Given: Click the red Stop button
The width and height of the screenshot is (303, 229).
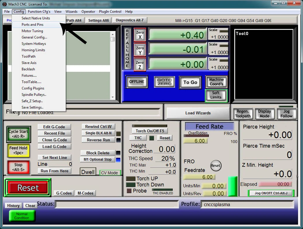Looking at the screenshot, I should pyautogui.click(x=18, y=167).
